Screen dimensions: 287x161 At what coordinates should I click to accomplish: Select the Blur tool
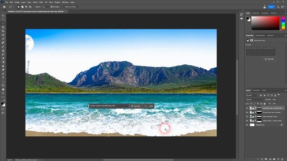(3, 66)
